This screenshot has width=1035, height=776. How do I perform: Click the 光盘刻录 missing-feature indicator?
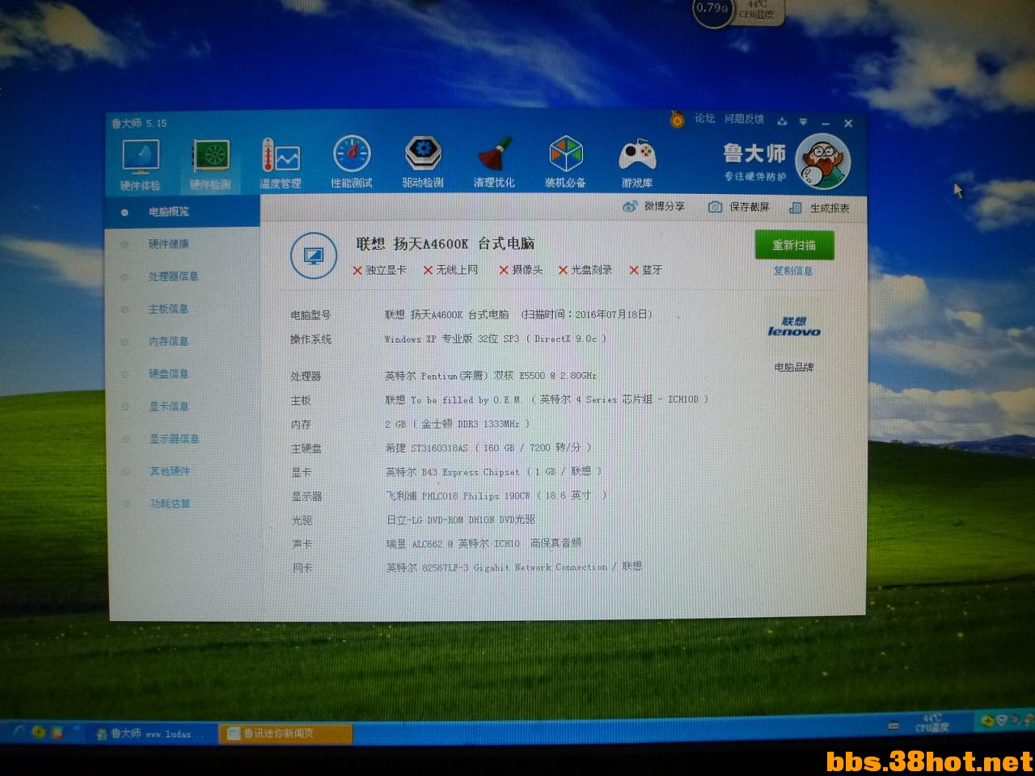585,270
